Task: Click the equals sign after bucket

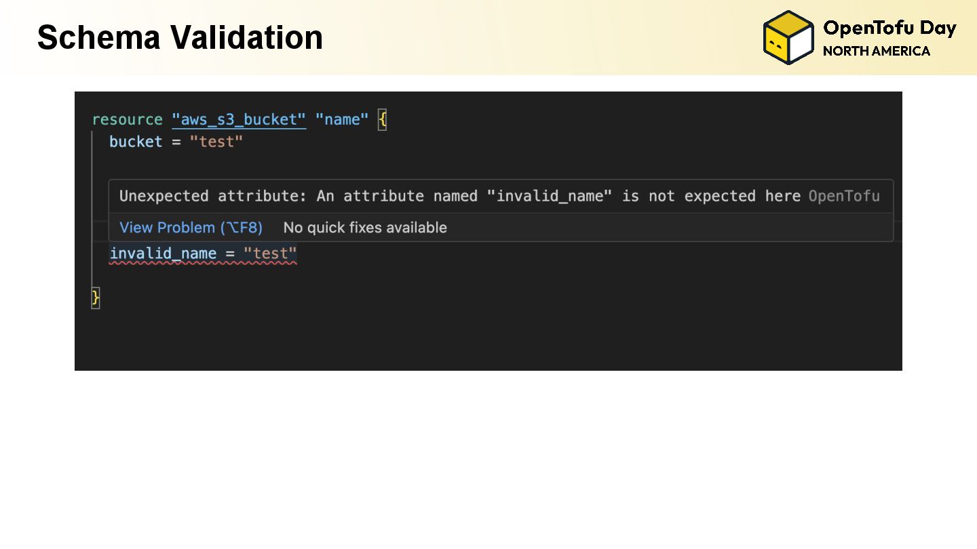Action: point(176,142)
